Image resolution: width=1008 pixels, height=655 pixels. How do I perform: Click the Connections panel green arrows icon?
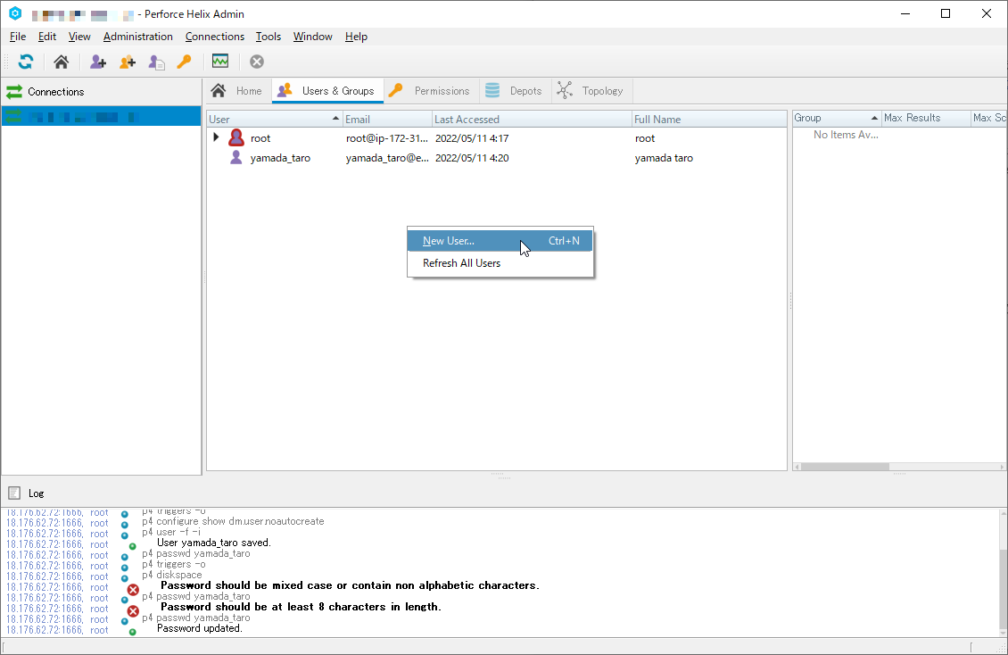(12, 91)
